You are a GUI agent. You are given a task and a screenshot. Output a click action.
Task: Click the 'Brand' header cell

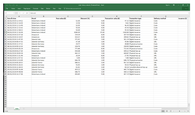point(43,18)
